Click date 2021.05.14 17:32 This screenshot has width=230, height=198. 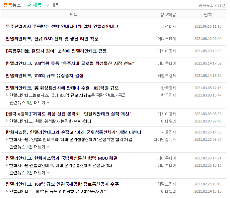coord(208,64)
